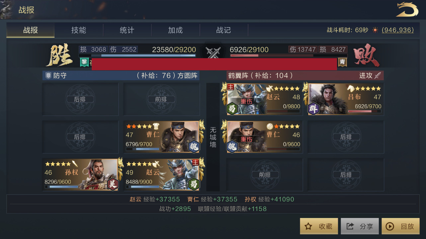Play the battle 回放 replay
The width and height of the screenshot is (426, 239).
click(400, 226)
